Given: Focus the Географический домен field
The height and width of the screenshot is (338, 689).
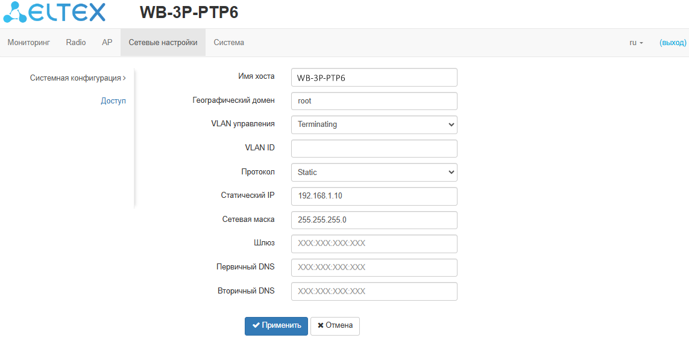Looking at the screenshot, I should coord(374,101).
